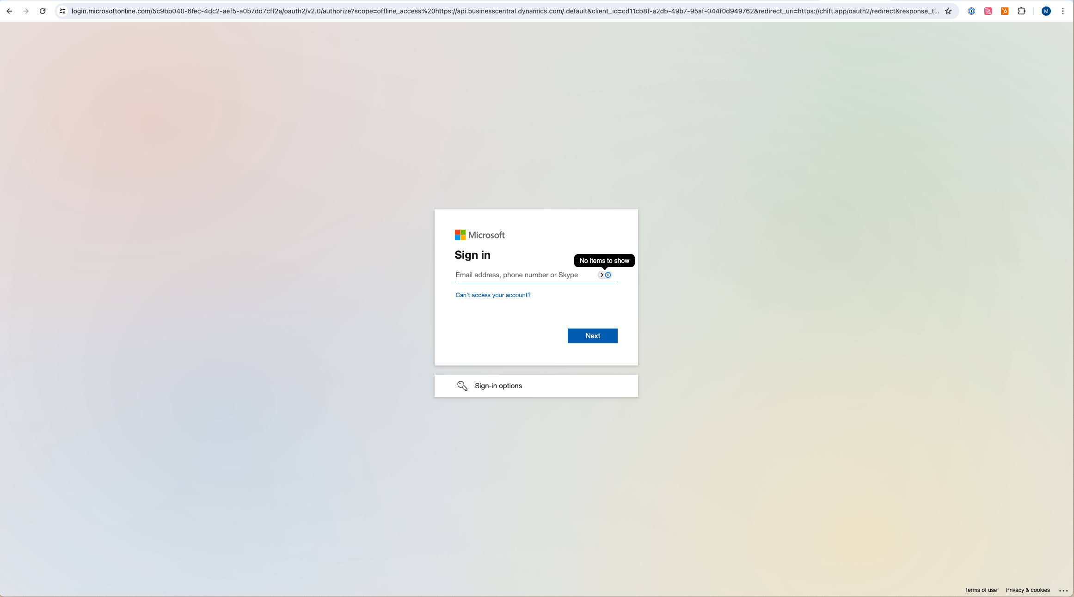Click the key icon beside Sign-in options

point(462,386)
